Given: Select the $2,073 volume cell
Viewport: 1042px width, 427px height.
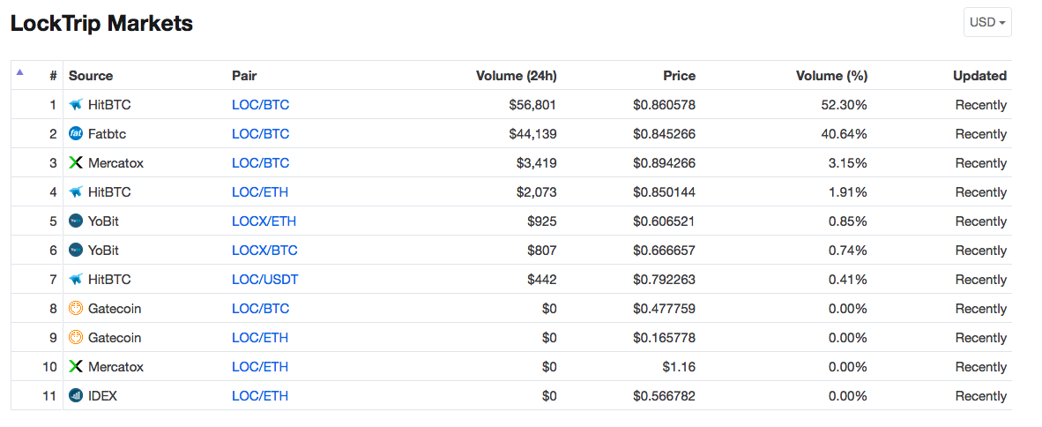Looking at the screenshot, I should (x=536, y=192).
